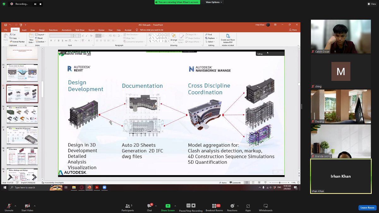Select slide 14 thumbnail
379x213 pixels.
pyautogui.click(x=22, y=73)
